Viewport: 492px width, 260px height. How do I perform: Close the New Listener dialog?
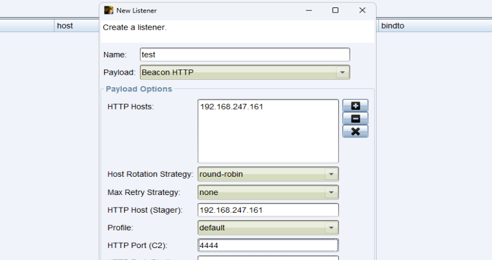pos(362,10)
